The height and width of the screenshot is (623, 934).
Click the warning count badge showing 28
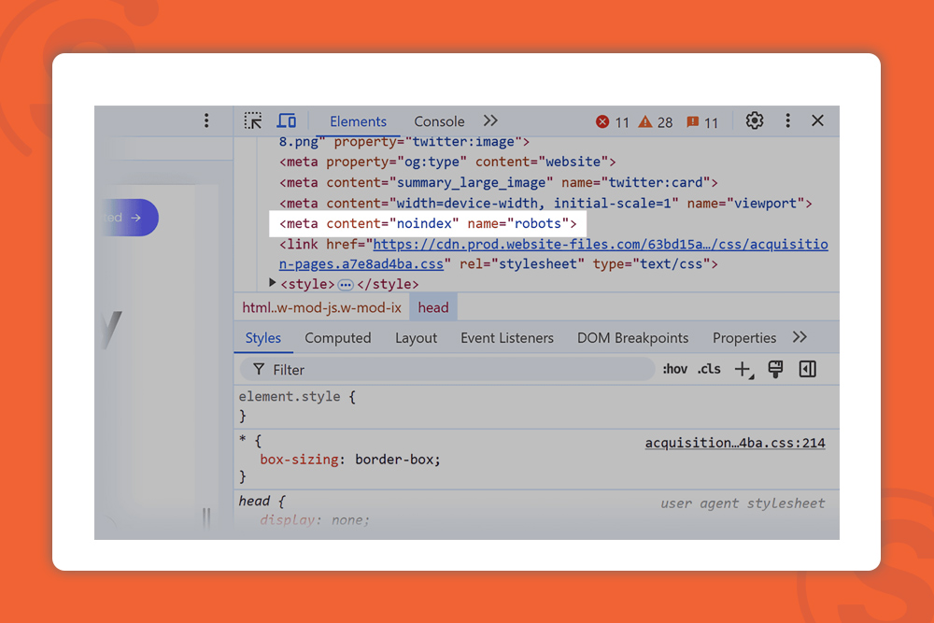pyautogui.click(x=656, y=122)
